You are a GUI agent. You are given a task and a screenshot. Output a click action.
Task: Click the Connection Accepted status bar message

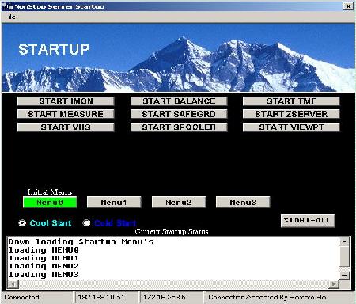(x=279, y=298)
